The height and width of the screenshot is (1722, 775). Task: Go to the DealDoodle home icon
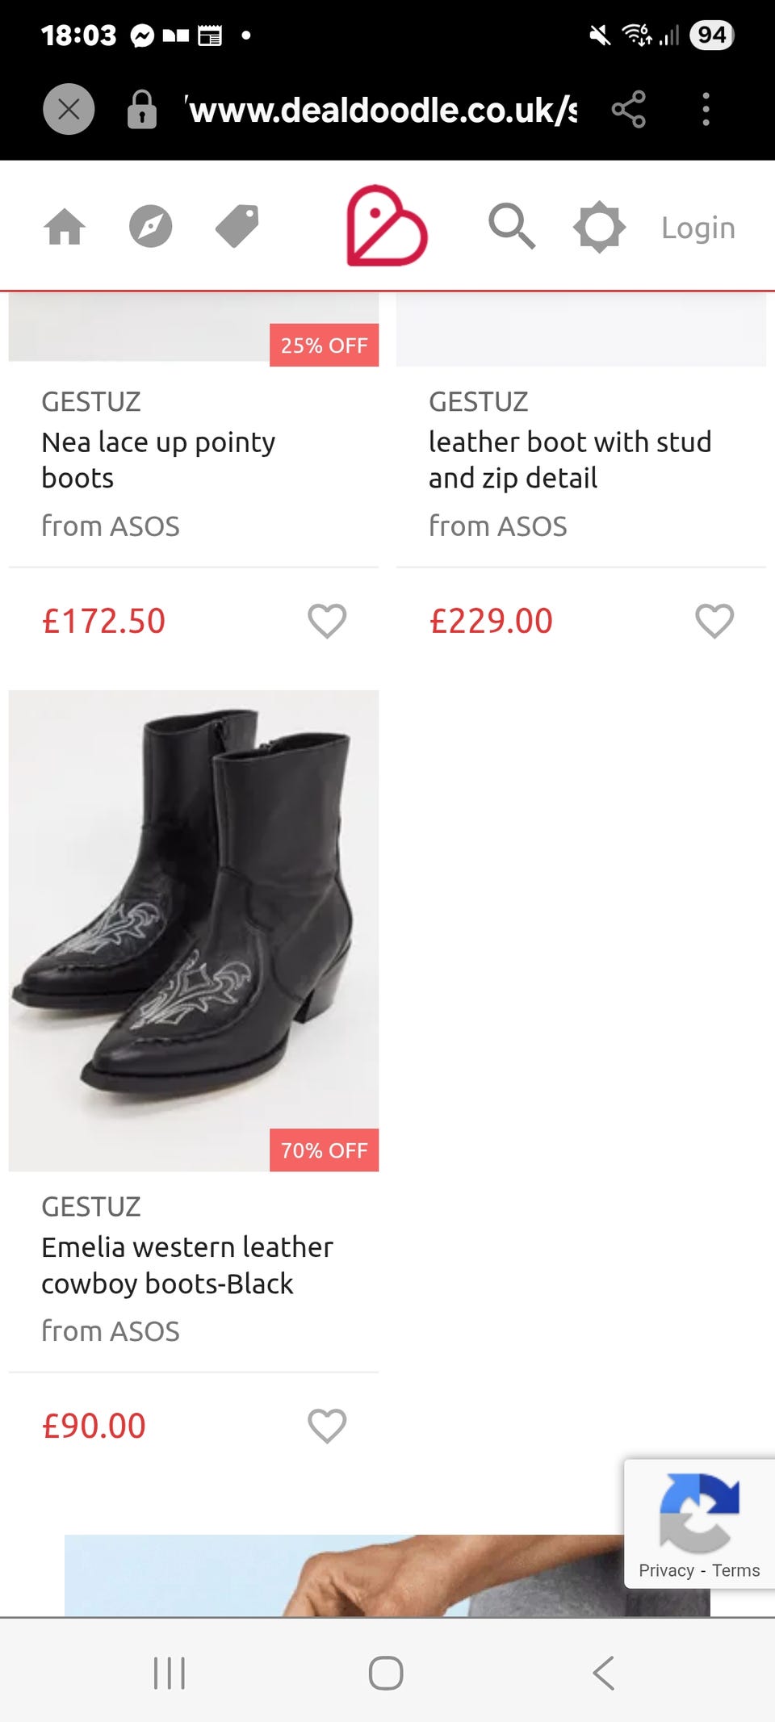pos(65,227)
